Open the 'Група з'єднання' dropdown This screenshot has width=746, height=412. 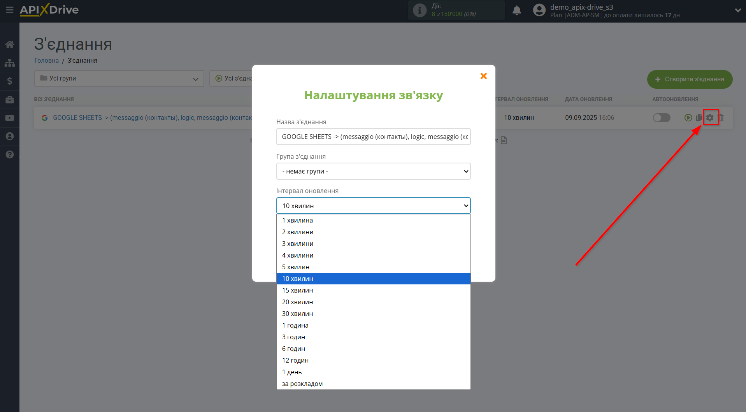pos(373,171)
